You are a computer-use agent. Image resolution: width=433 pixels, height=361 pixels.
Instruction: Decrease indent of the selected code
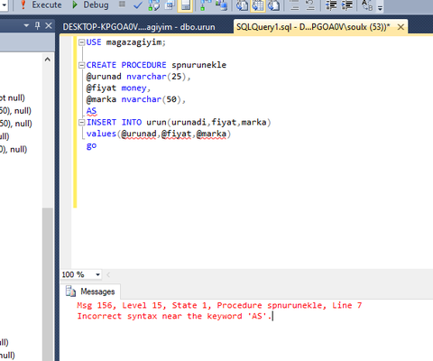pos(331,5)
